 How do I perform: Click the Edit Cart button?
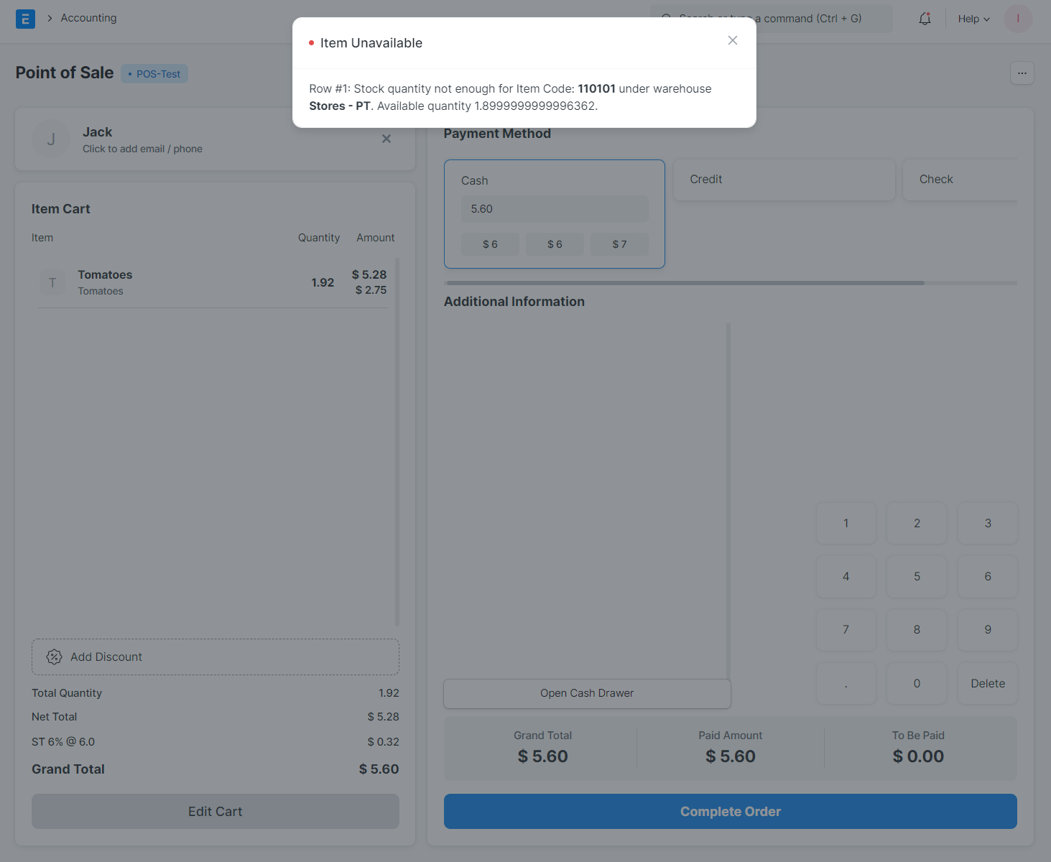pyautogui.click(x=215, y=811)
